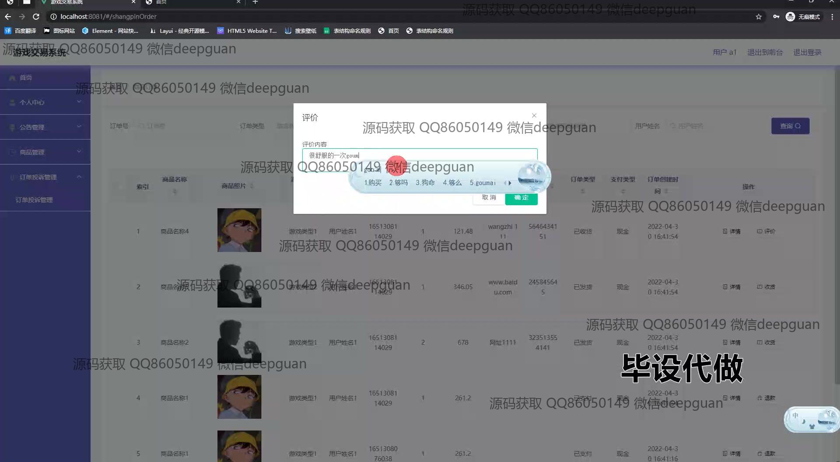Click the 取消 button in dialog
840x462 pixels.
pos(489,198)
